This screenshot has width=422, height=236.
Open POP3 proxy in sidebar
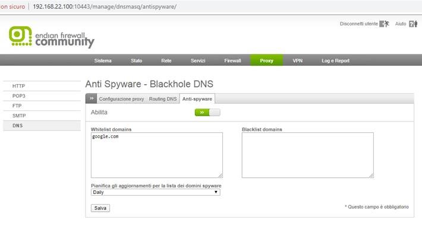click(42, 96)
